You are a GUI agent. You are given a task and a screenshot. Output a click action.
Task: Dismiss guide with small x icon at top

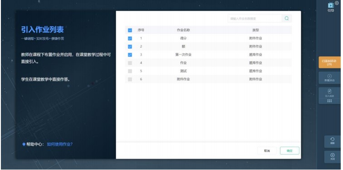pos(337,3)
